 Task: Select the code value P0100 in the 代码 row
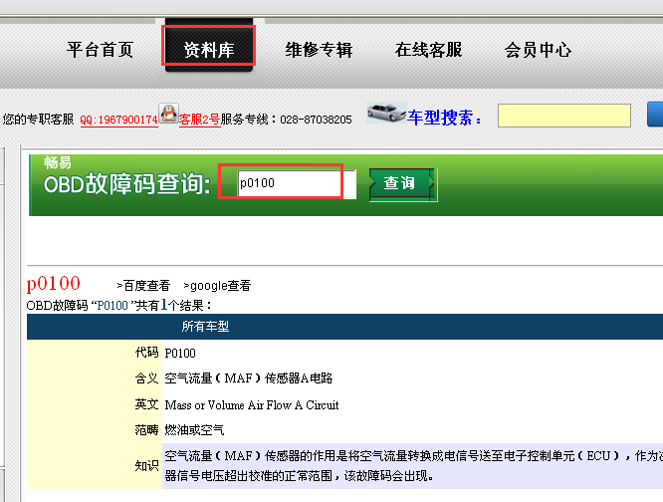180,354
